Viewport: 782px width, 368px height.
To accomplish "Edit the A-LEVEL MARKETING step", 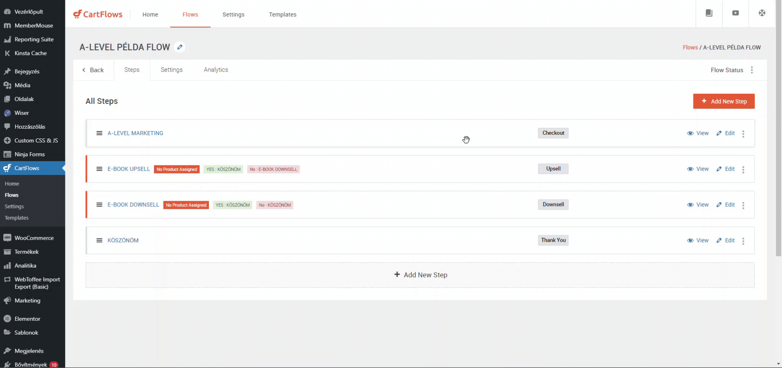I will point(726,133).
